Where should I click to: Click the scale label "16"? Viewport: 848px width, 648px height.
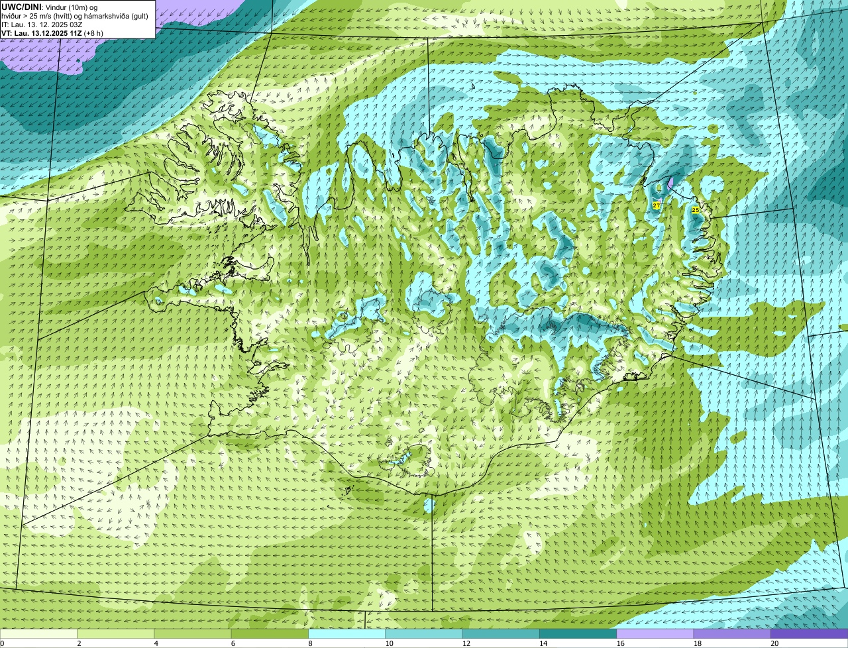[x=620, y=643]
